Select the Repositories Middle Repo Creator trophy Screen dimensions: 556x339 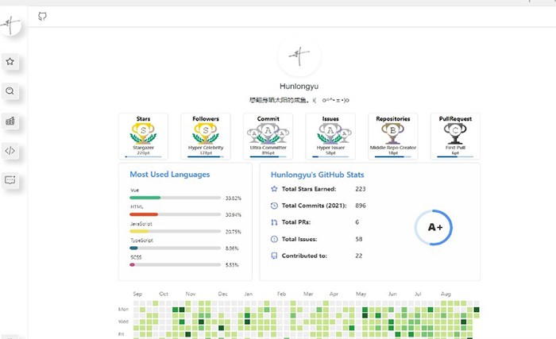[x=393, y=137]
